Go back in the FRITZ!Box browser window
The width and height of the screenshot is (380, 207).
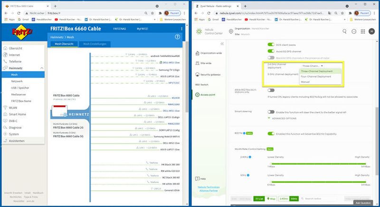[6, 13]
